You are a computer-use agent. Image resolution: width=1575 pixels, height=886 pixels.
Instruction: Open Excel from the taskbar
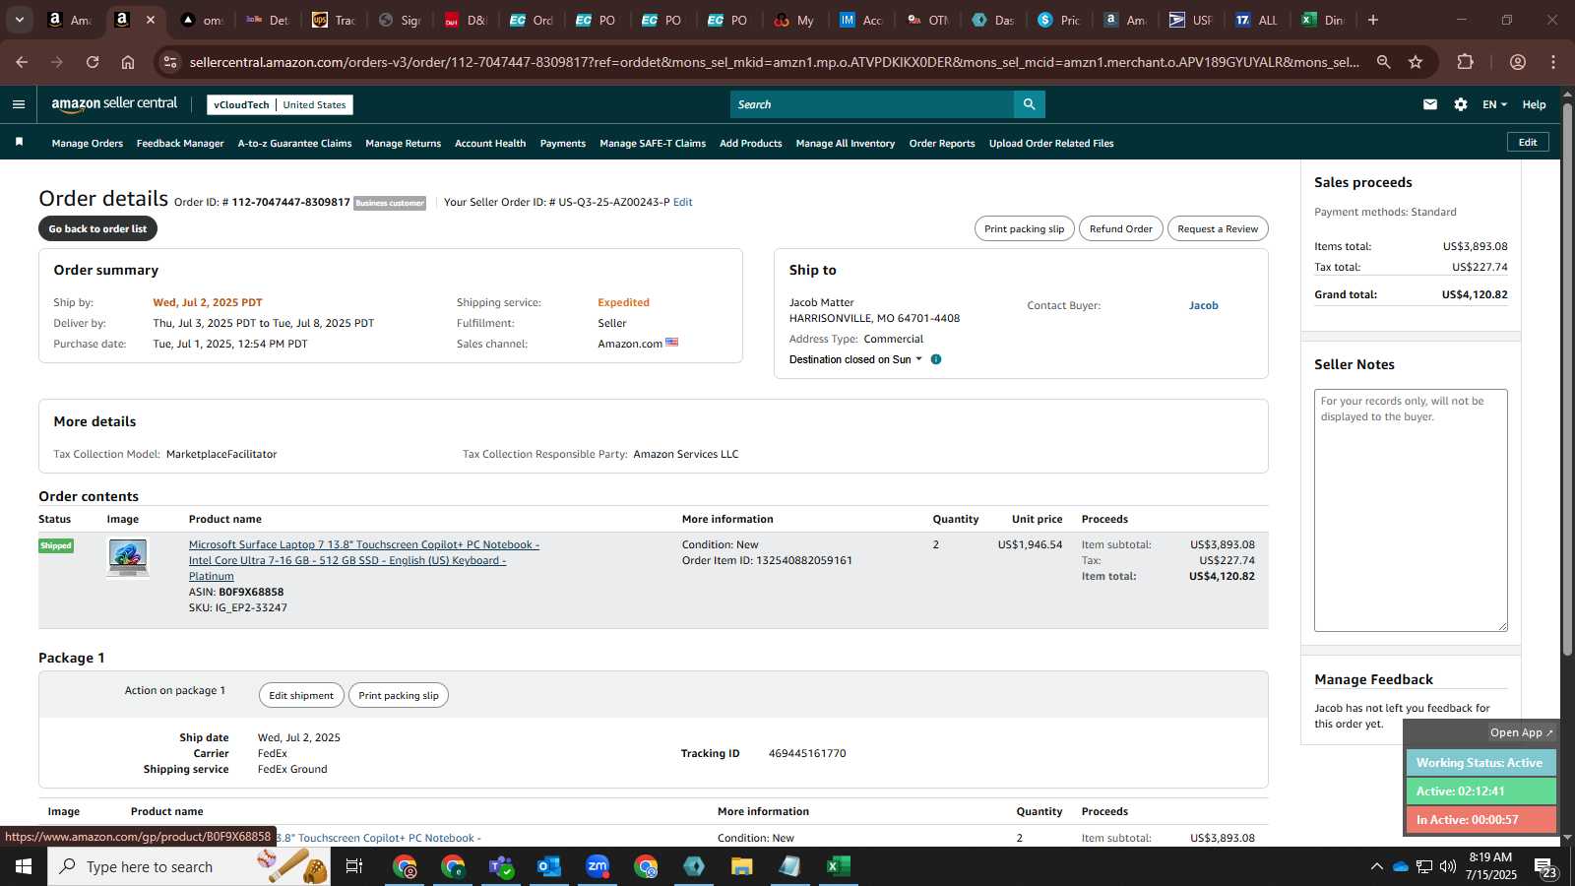pyautogui.click(x=838, y=866)
